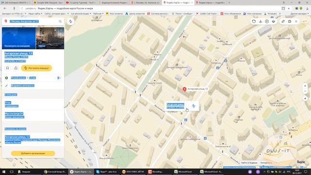
Task: Click the my-location arrow button on map
Action: [305, 99]
